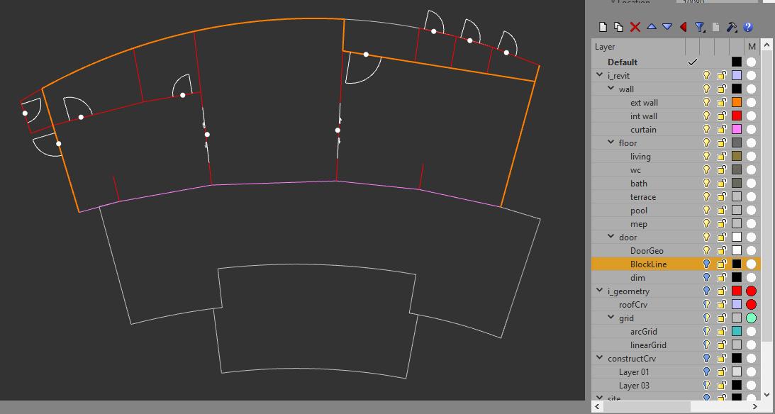Image resolution: width=775 pixels, height=414 pixels.
Task: Click the red Move Up One Parent icon
Action: (x=684, y=27)
